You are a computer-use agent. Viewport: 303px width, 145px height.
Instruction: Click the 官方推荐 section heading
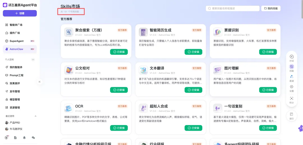pyautogui.click(x=66, y=19)
